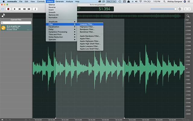Open Spotlight search in menu bar
This screenshot has height=121, width=193.
[x=164, y=2]
